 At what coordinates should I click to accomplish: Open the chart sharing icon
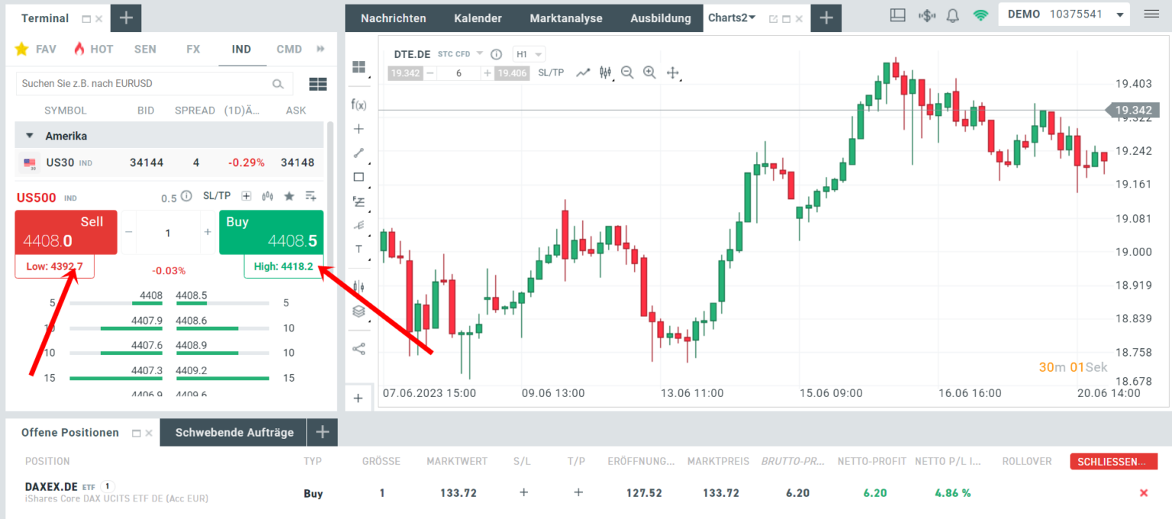coord(359,348)
